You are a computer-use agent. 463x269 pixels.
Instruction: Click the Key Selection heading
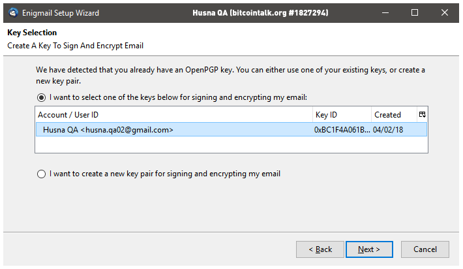pos(32,33)
